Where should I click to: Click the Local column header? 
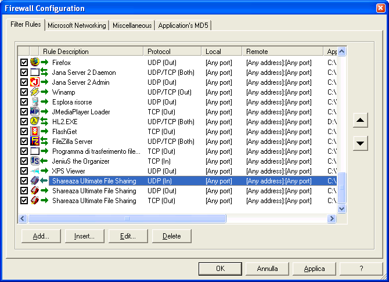[x=222, y=51]
